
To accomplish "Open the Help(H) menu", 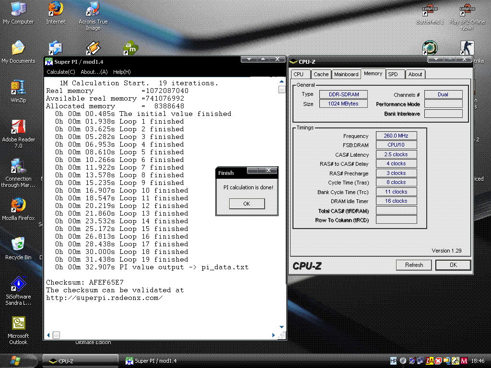I will pos(122,72).
